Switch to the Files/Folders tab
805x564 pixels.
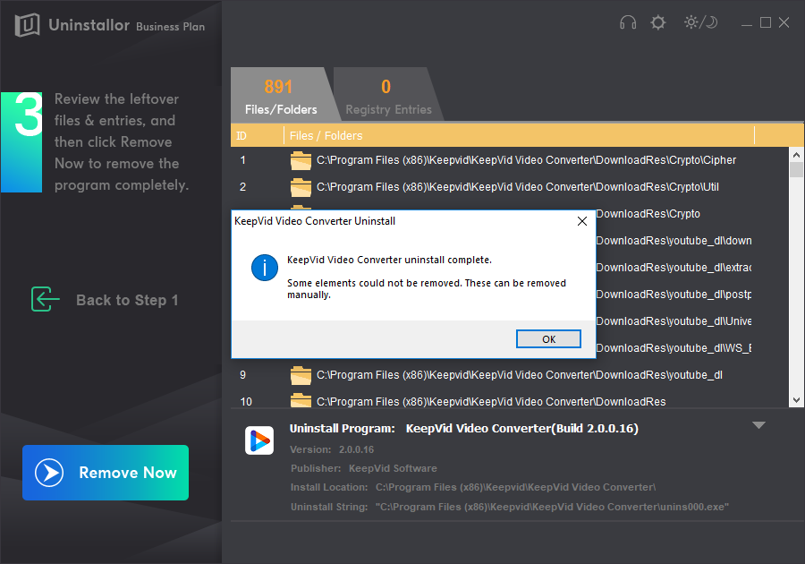click(281, 95)
